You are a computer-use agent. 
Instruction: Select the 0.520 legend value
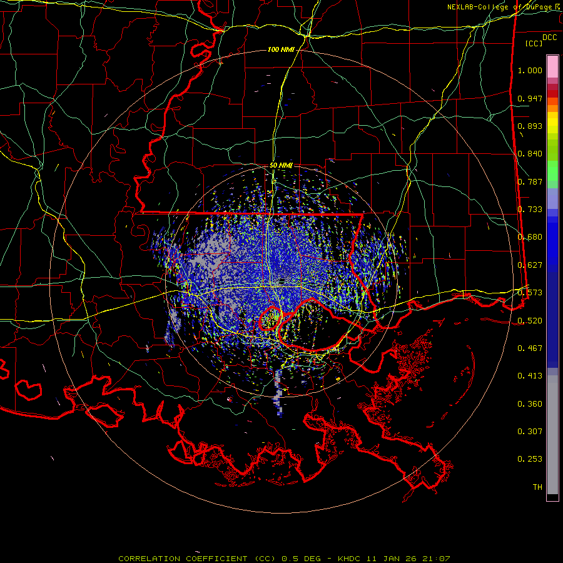tap(530, 321)
